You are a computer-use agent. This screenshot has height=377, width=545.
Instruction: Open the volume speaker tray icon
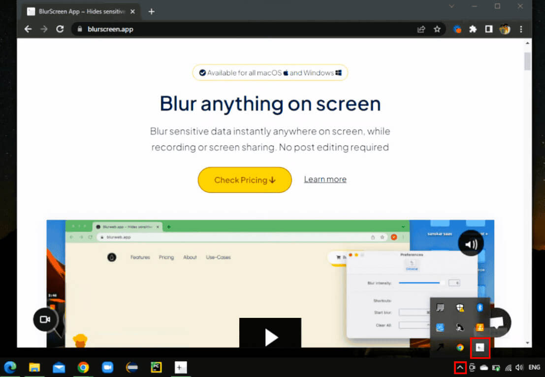[519, 367]
